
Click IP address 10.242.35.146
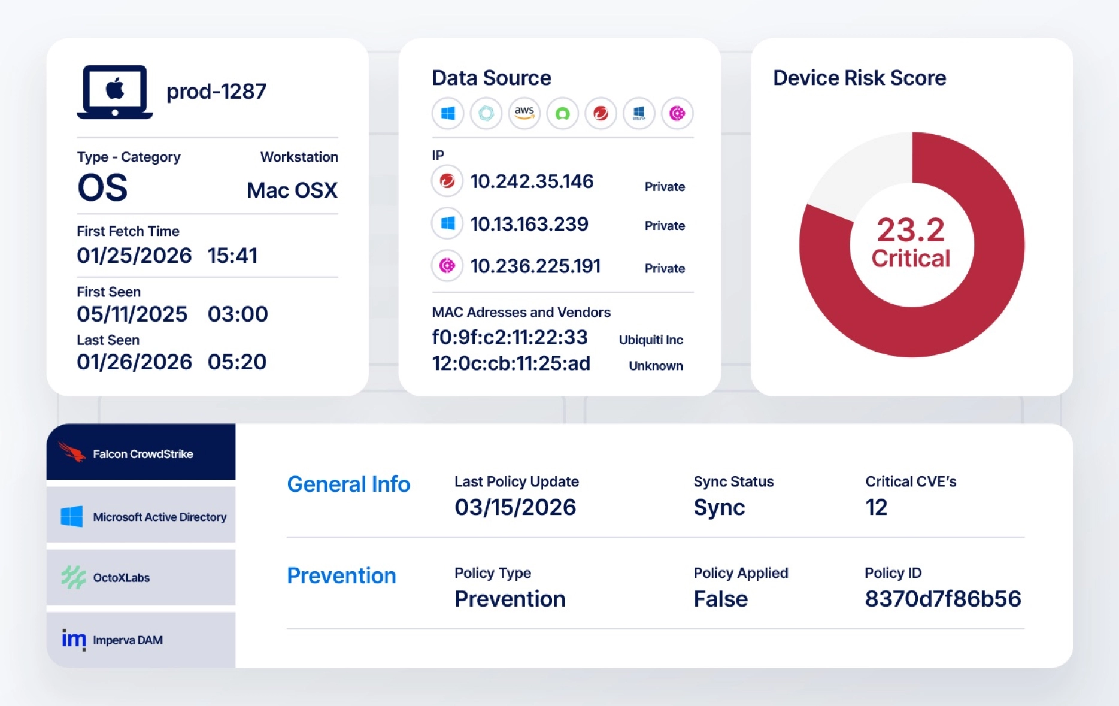532,181
